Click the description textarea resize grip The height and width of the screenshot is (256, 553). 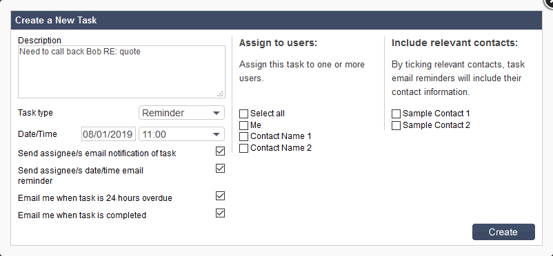pos(220,94)
